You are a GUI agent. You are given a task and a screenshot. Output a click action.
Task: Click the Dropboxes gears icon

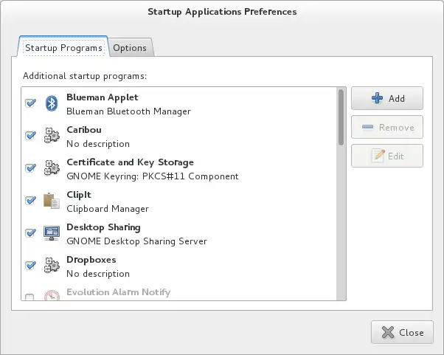52,266
